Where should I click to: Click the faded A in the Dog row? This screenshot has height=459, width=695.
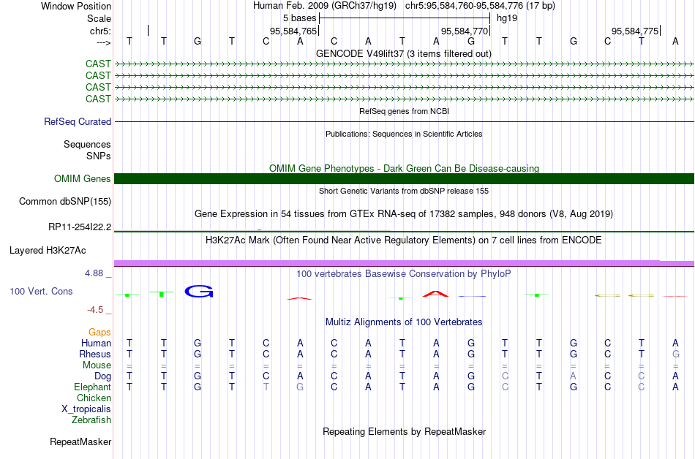pos(573,376)
